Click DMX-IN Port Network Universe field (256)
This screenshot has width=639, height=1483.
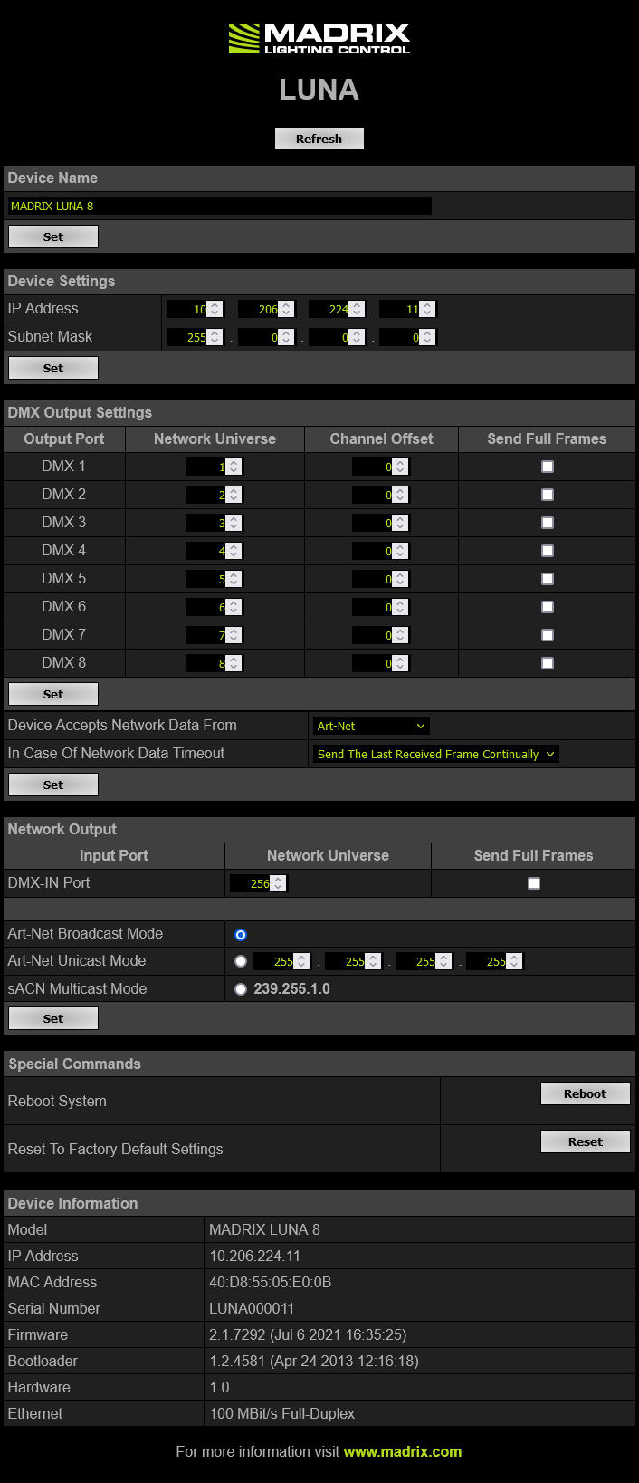pos(258,883)
